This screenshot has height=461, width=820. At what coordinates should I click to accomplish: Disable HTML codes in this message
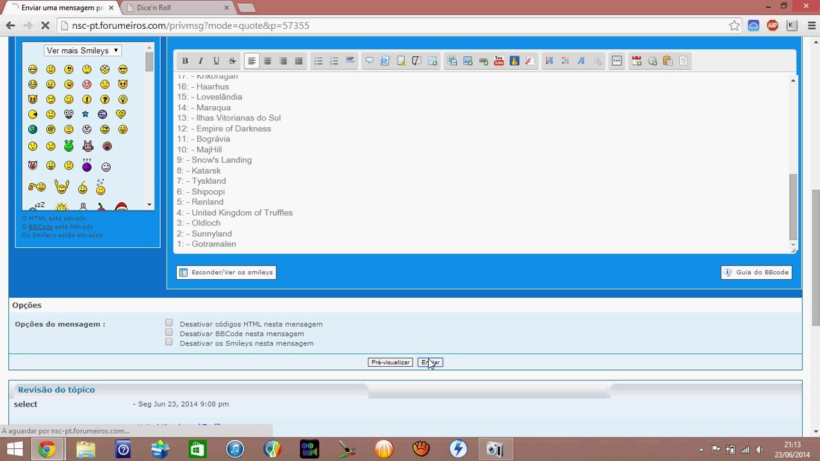click(x=169, y=323)
